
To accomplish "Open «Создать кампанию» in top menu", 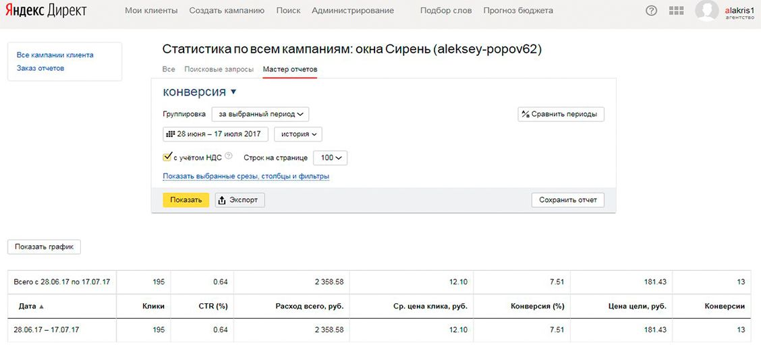I will point(227,11).
